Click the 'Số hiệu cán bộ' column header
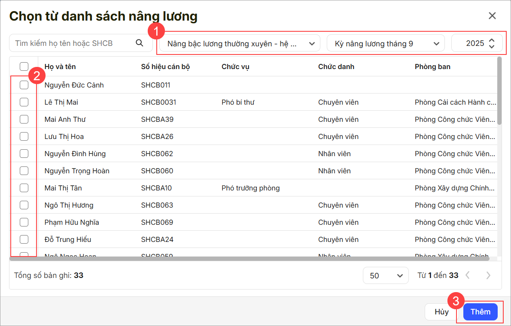This screenshot has height=326, width=511. point(165,66)
